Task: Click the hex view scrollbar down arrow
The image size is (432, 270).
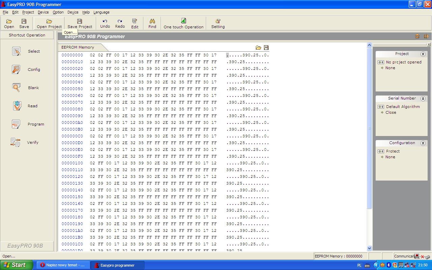Action: click(x=369, y=248)
